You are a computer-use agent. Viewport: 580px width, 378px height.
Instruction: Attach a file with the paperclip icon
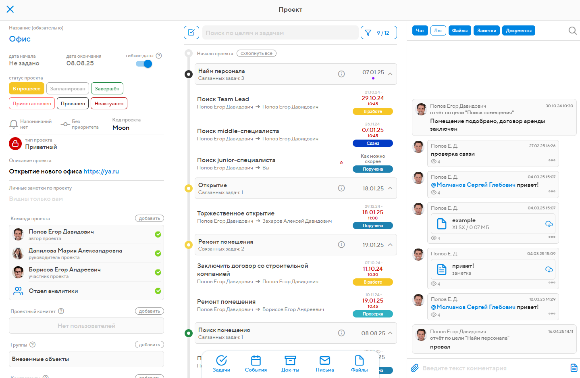(x=415, y=368)
